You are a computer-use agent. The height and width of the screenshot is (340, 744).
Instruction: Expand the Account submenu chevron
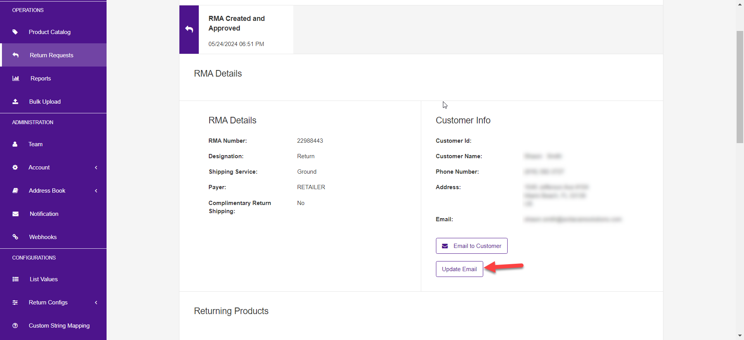[x=96, y=167]
